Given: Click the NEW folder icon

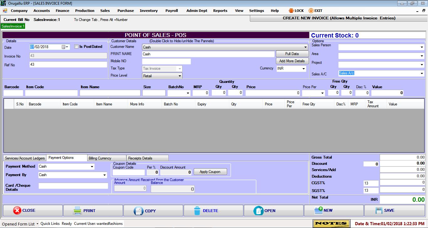Looking at the screenshot, I should [x=319, y=210].
